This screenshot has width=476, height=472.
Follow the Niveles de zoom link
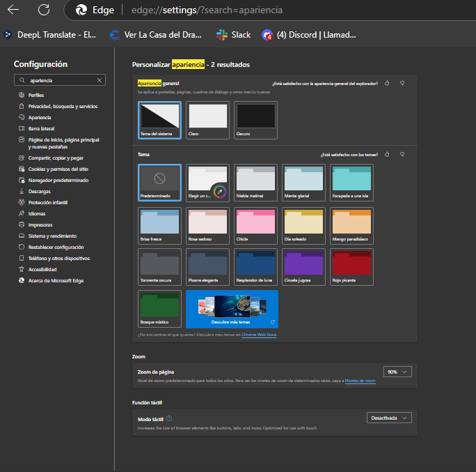click(360, 381)
